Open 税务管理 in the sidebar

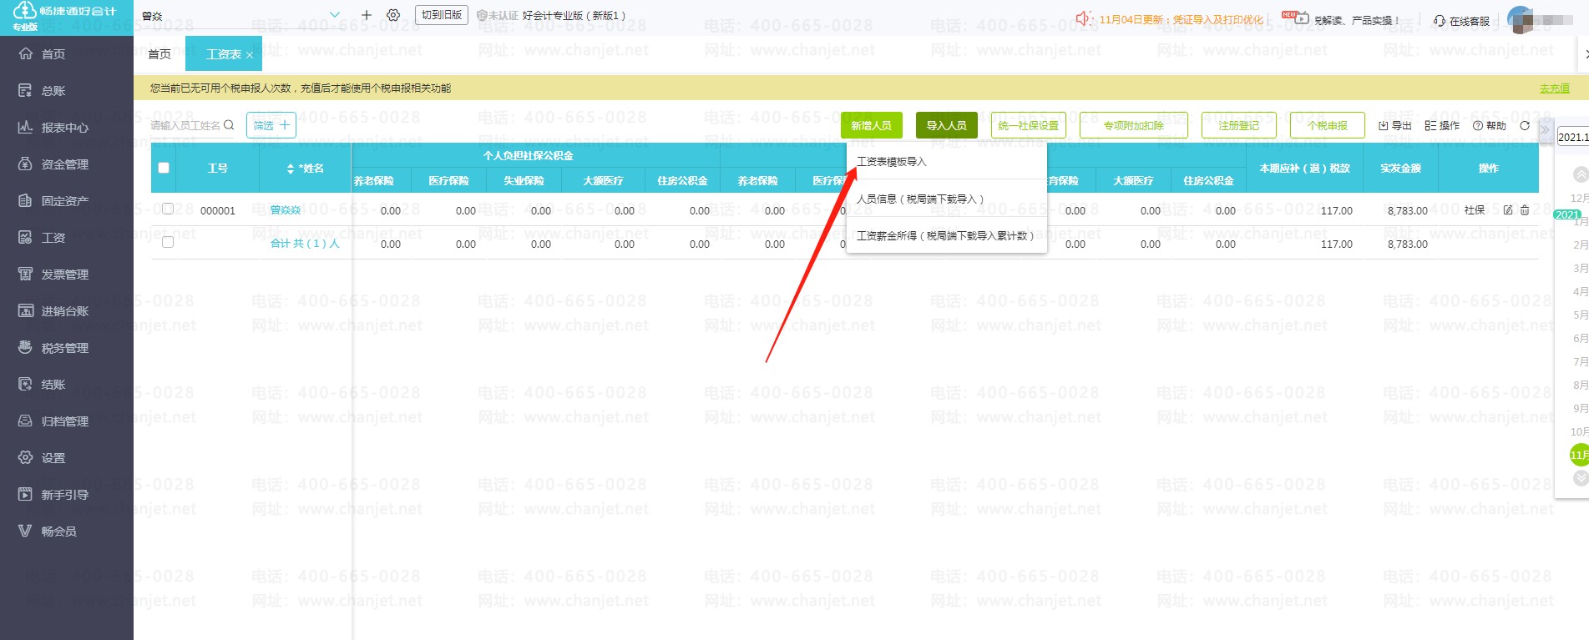[65, 348]
